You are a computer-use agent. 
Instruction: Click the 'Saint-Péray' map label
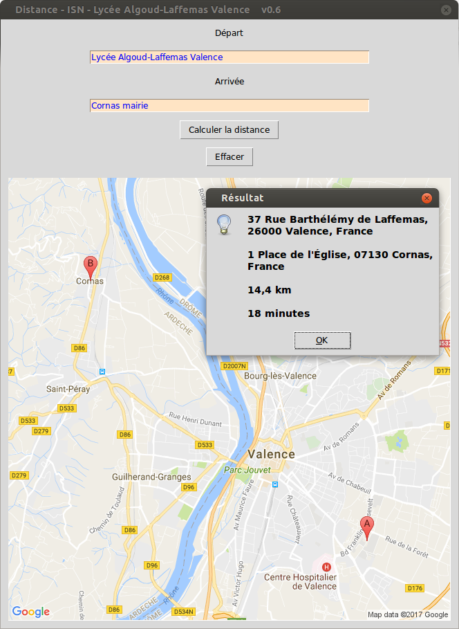click(x=68, y=389)
